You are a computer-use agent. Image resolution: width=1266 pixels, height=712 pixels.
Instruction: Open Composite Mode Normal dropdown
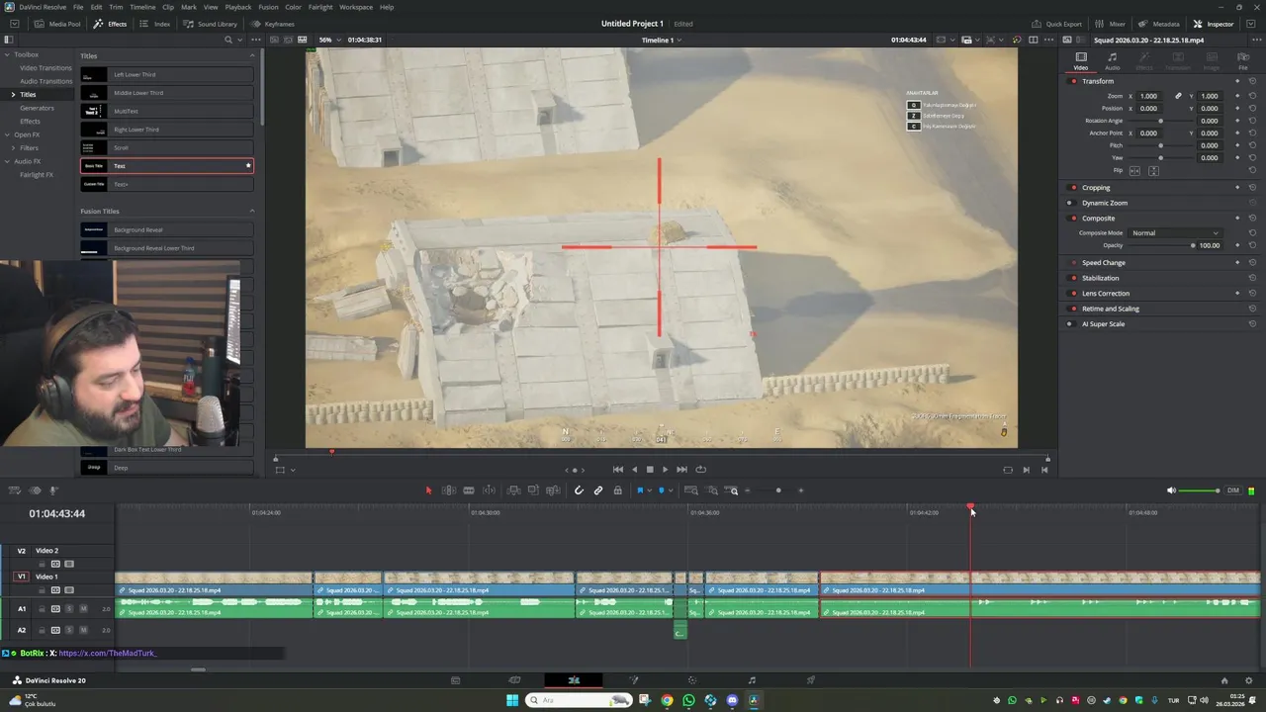pos(1174,232)
